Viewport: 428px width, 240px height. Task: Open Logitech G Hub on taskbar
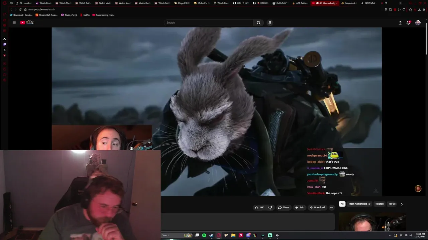point(277,235)
